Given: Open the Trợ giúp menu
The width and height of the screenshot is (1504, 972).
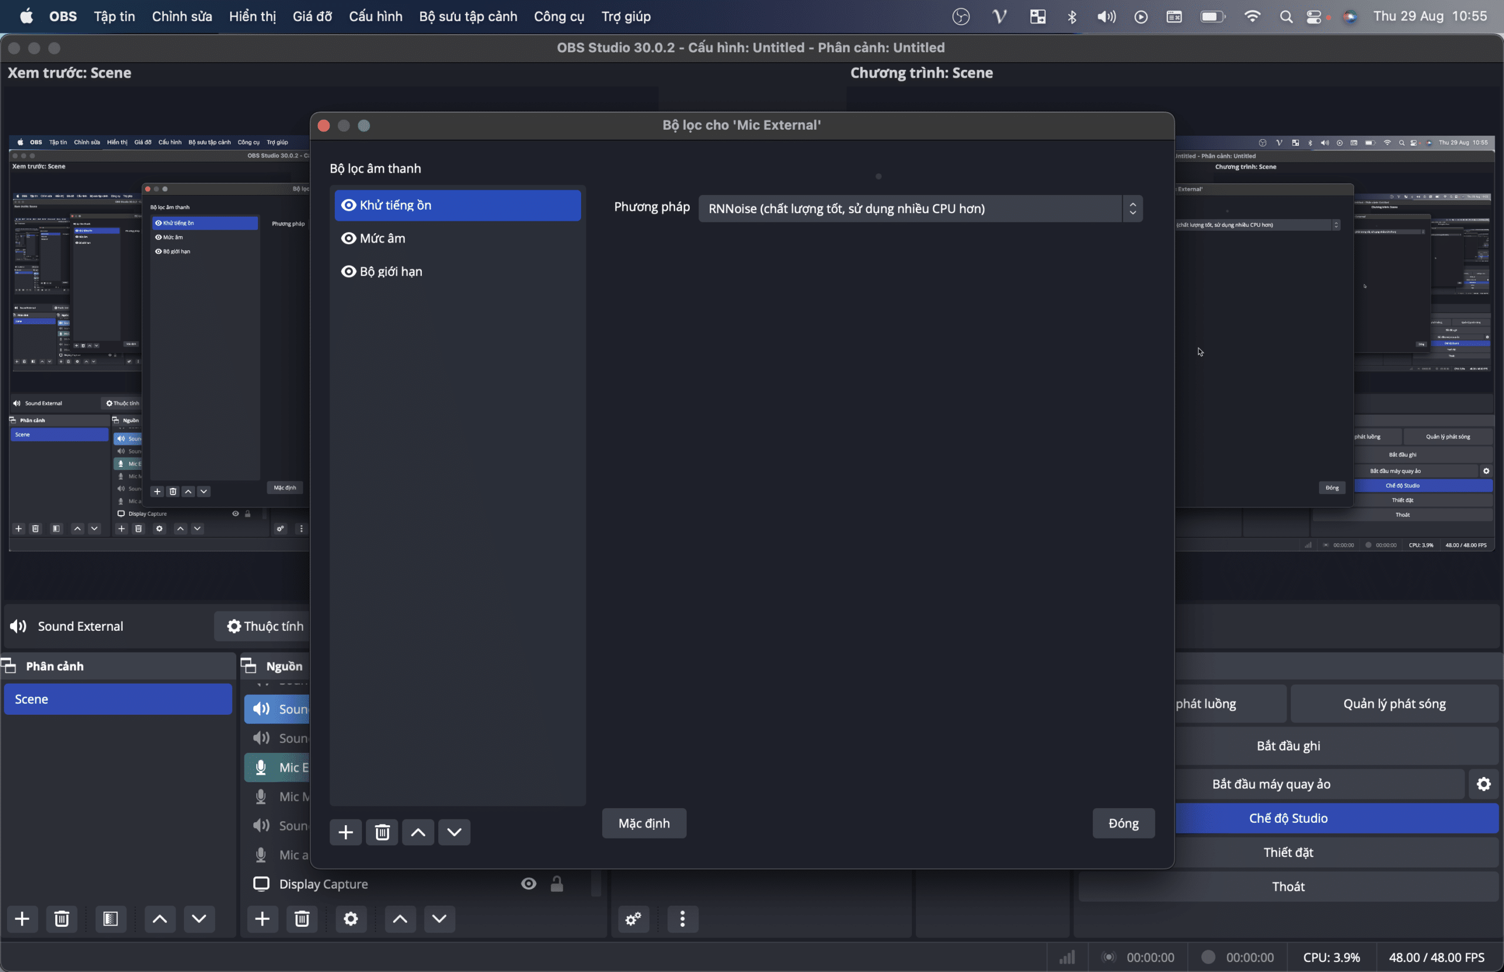Looking at the screenshot, I should click(626, 16).
